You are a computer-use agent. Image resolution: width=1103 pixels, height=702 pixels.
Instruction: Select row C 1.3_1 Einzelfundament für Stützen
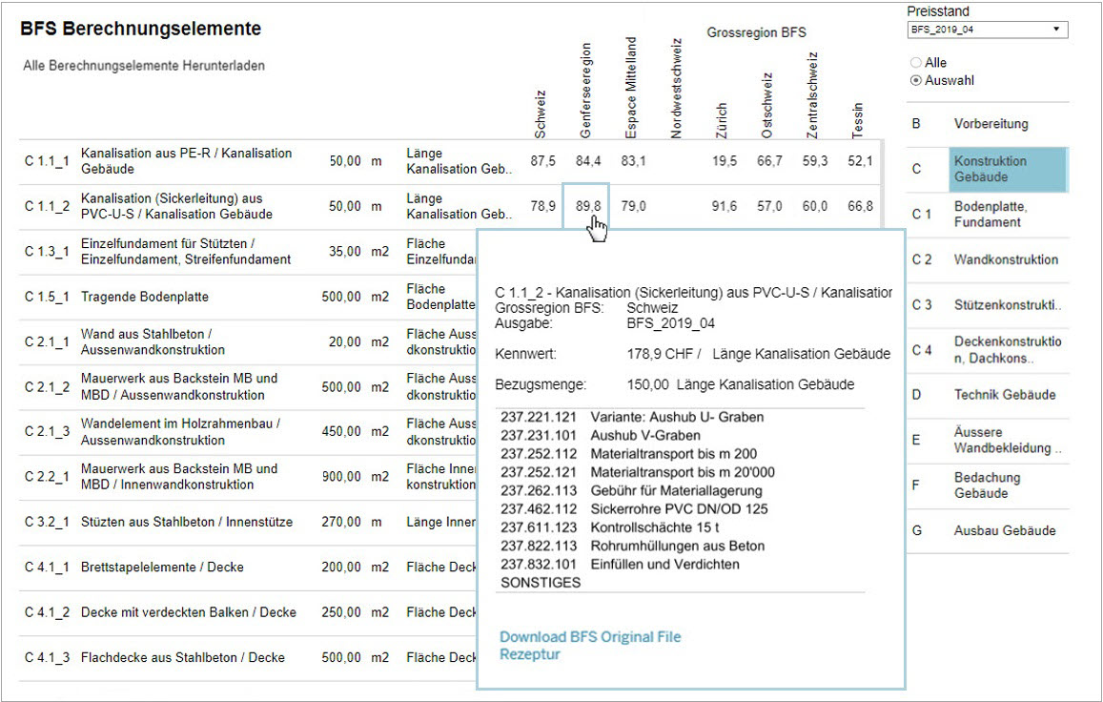[x=248, y=252]
